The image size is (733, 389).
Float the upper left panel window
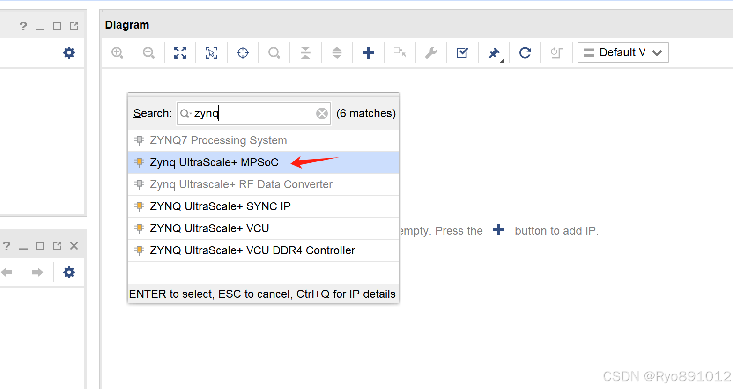click(74, 26)
